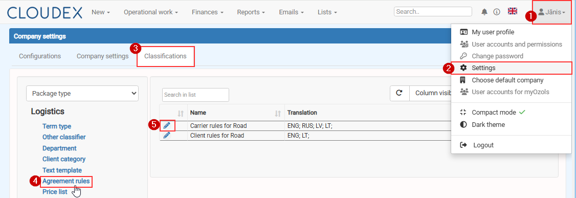Screen dimensions: 576x198
Task: Click the ENG; RUS; LV; LT; translation cell
Action: coord(309,126)
